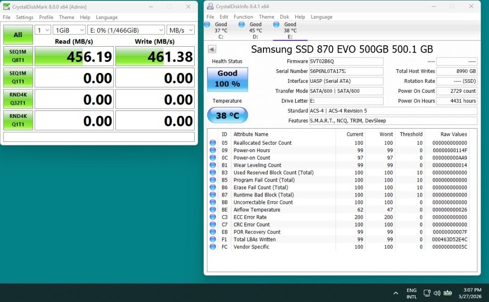Image resolution: width=489 pixels, height=302 pixels.
Task: Start the SEQ1M Q1T1 test
Action: tap(18, 77)
